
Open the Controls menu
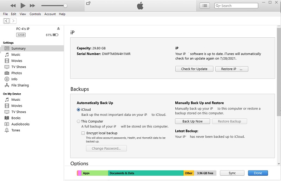(35, 14)
